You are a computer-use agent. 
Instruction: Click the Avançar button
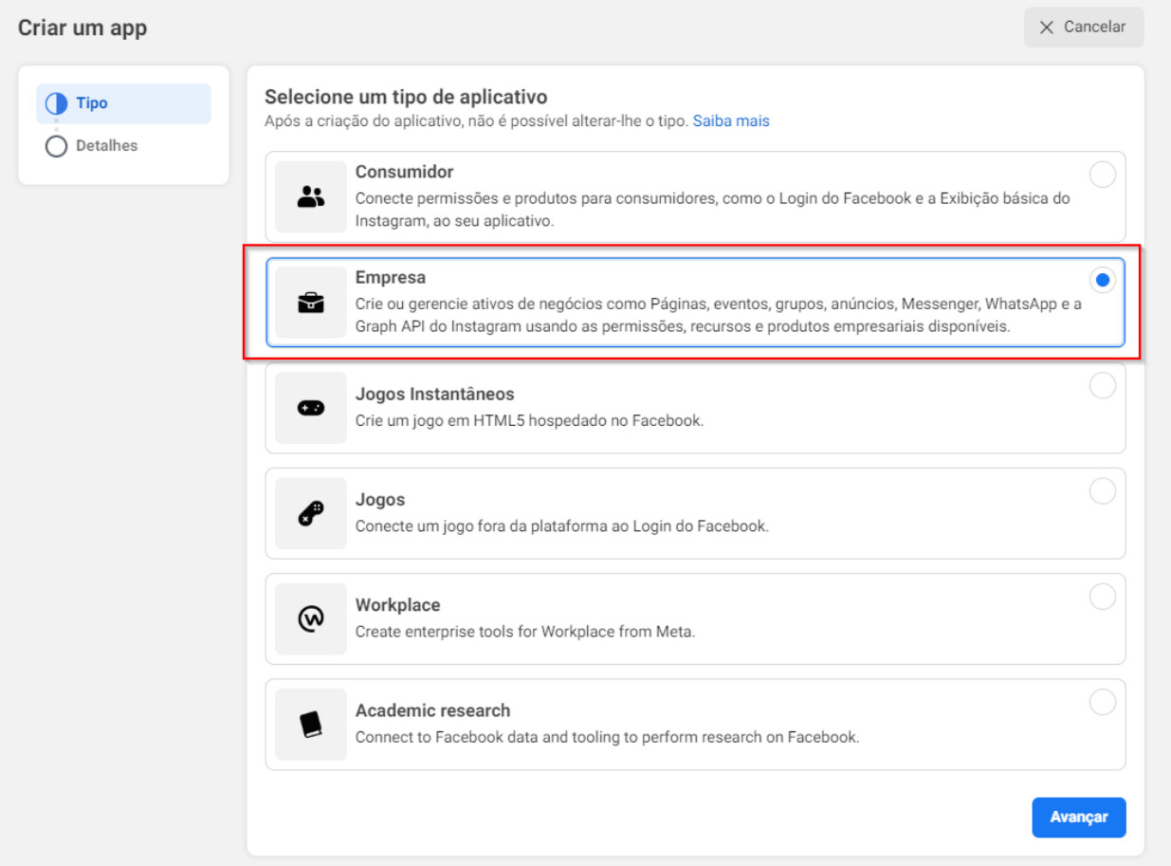(x=1079, y=818)
